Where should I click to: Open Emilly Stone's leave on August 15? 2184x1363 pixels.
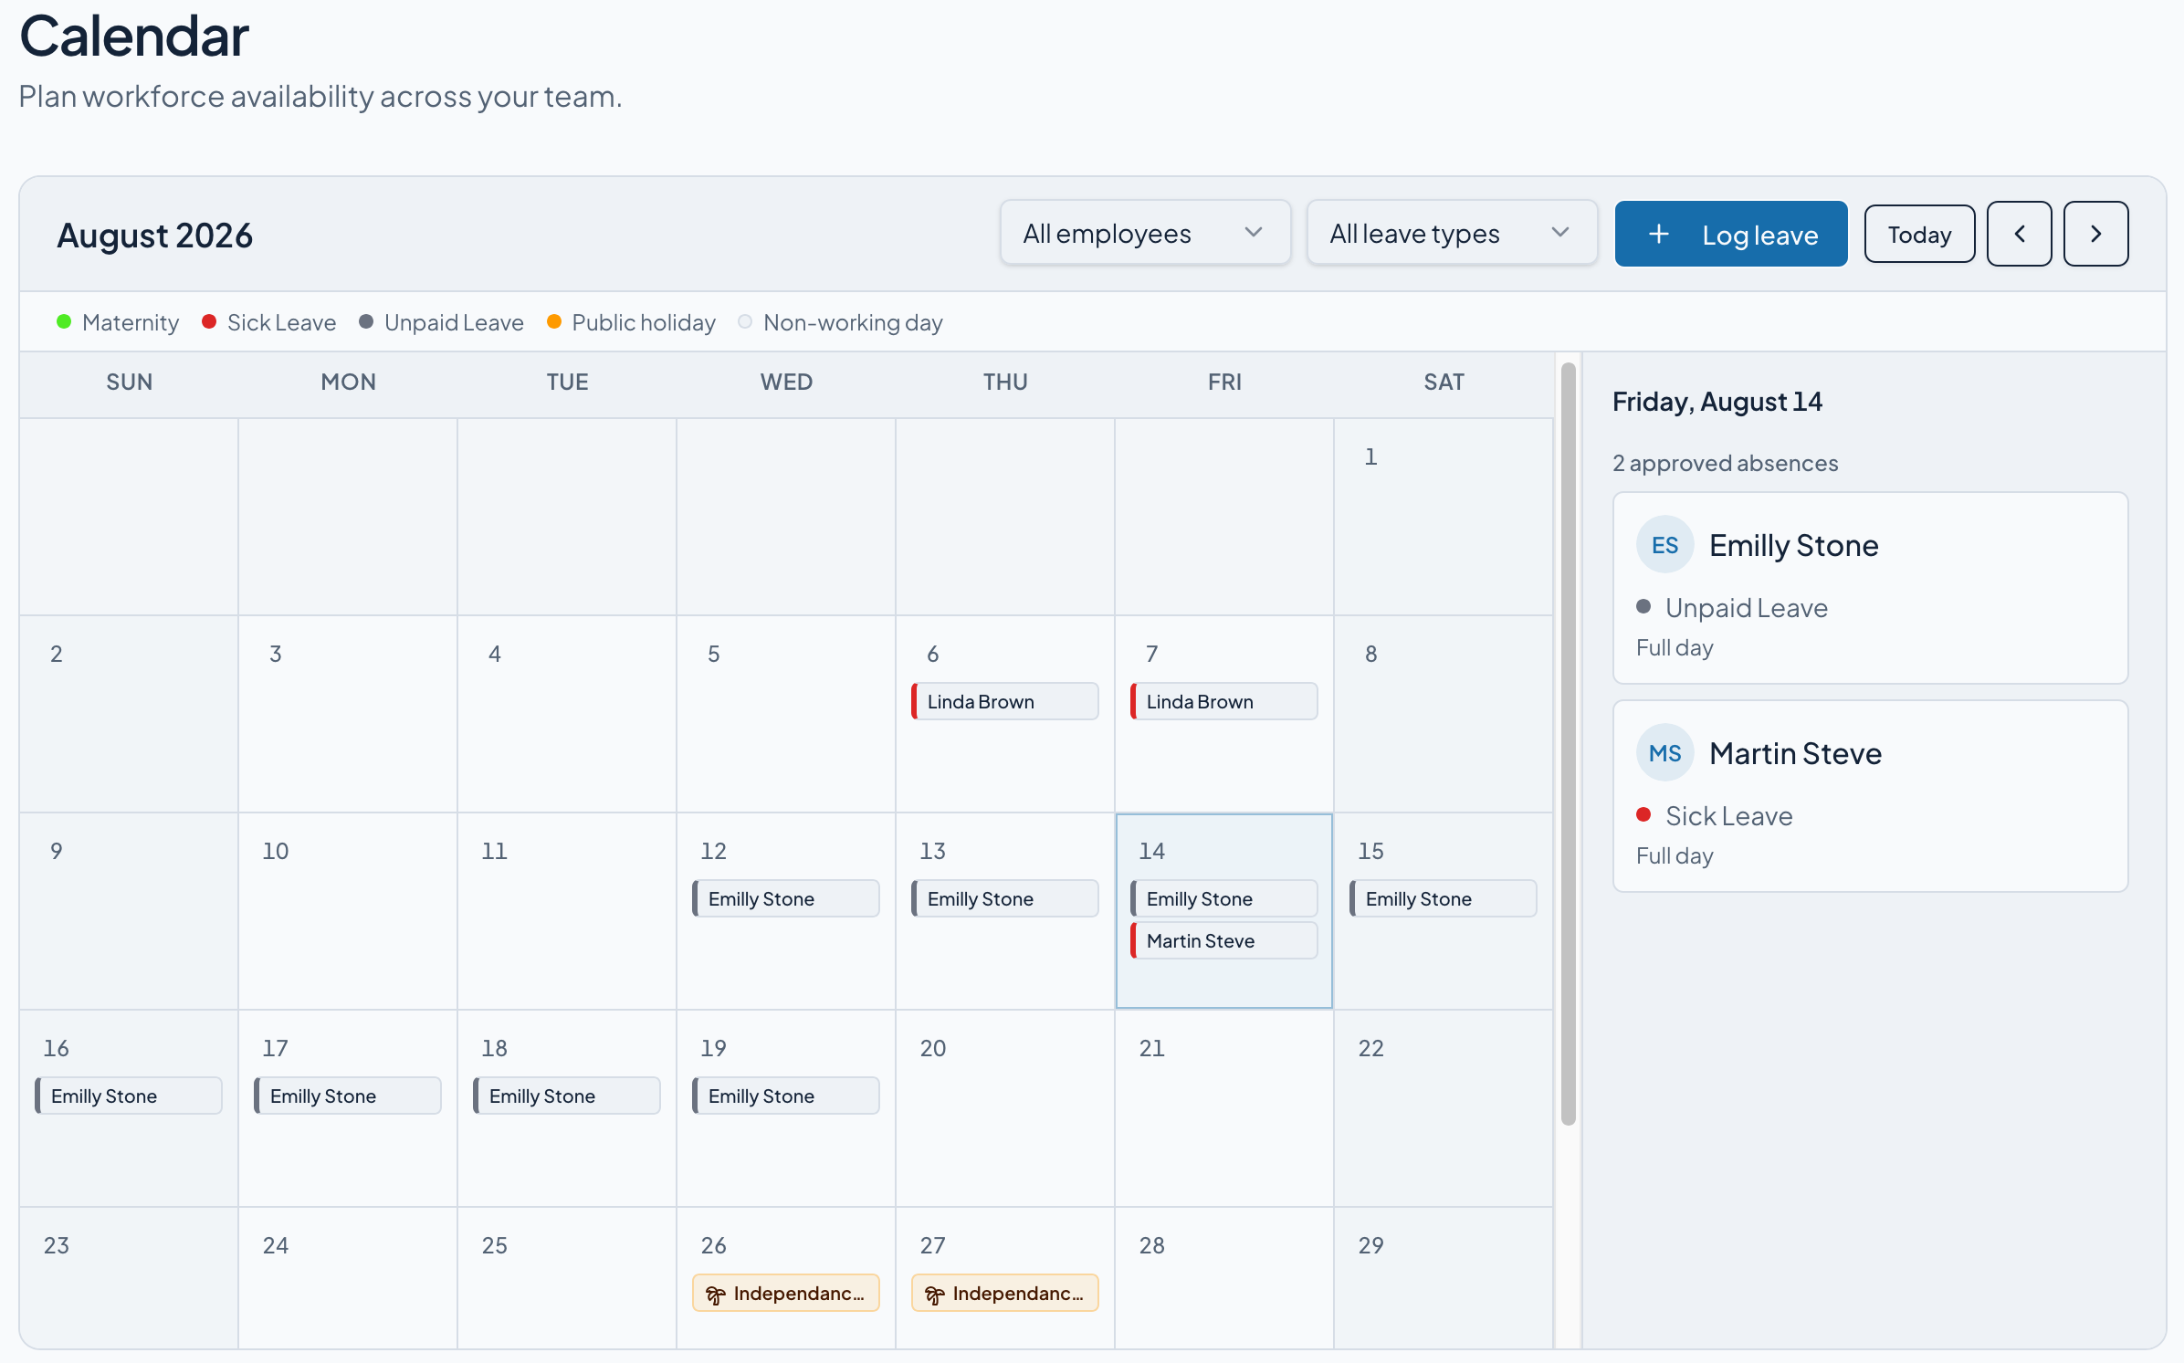[1443, 898]
